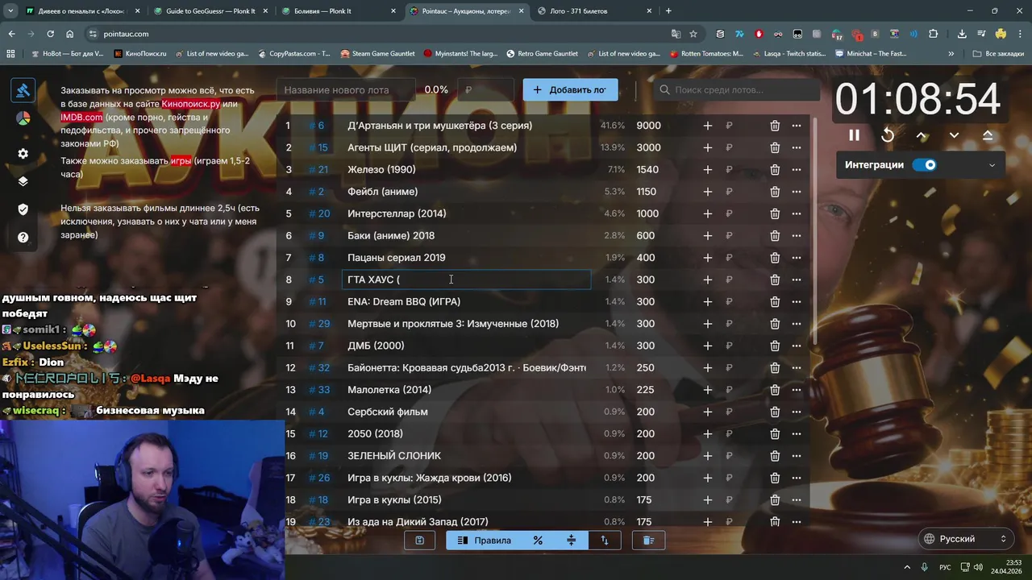Screen dimensions: 1032x580
Task: Focus the new lot ruble amount field
Action: coord(485,90)
